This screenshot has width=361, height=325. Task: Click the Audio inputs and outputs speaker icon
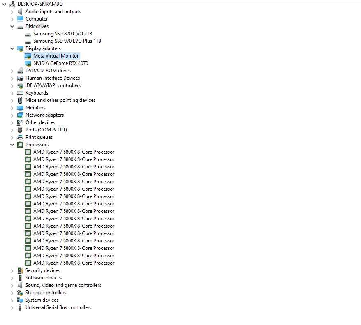point(20,12)
